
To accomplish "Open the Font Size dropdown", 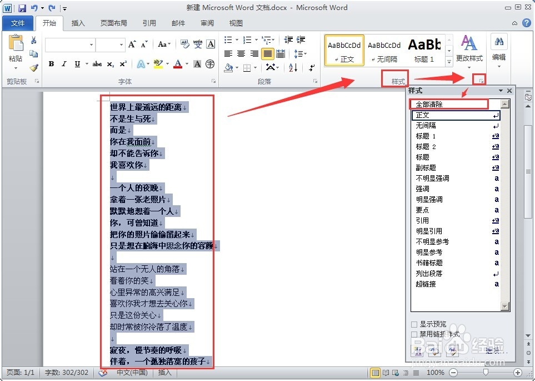I will 121,44.
